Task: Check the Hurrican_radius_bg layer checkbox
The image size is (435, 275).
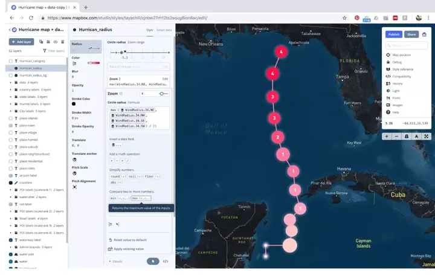Action: [11, 75]
